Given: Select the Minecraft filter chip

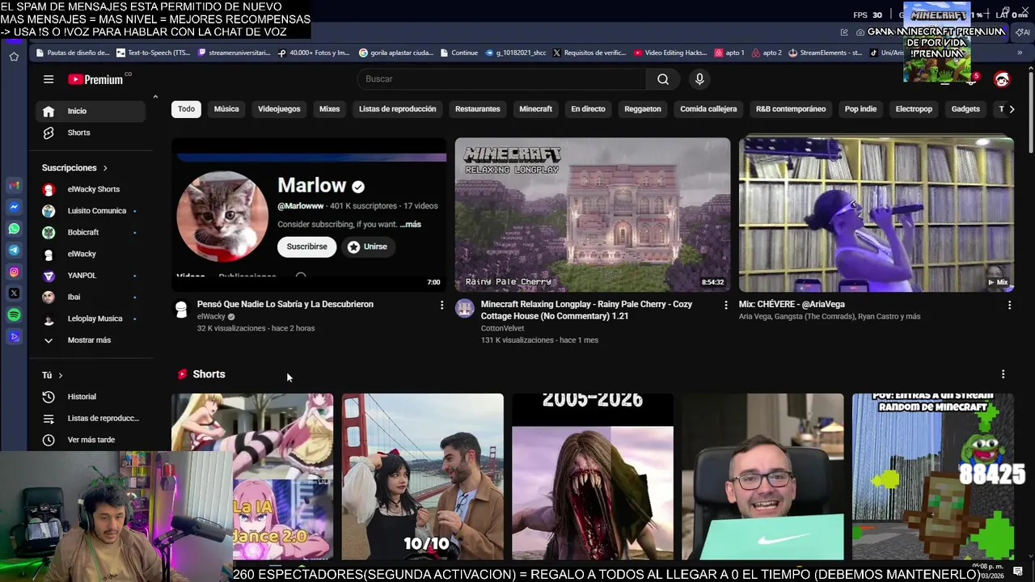Looking at the screenshot, I should [535, 109].
